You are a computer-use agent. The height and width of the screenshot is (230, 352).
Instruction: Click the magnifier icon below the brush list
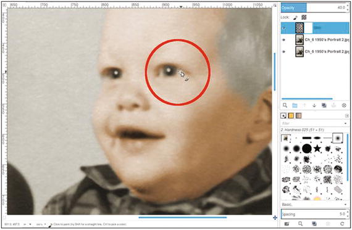[300, 224]
